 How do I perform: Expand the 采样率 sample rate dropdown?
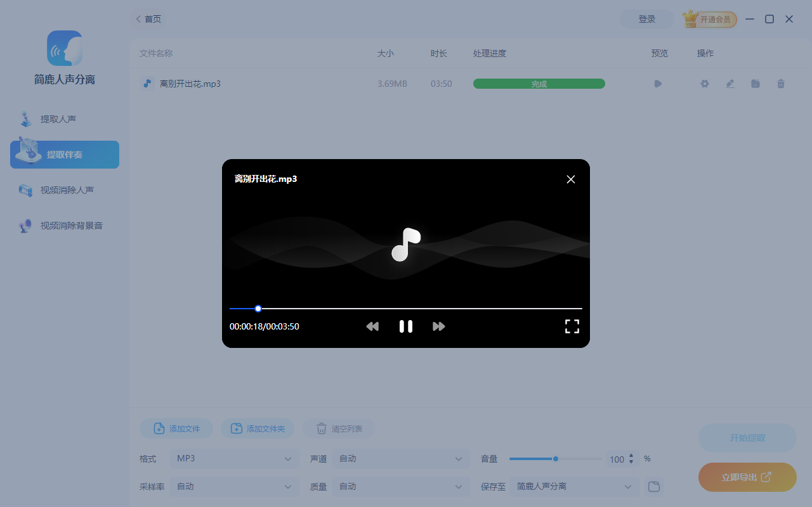tap(234, 487)
